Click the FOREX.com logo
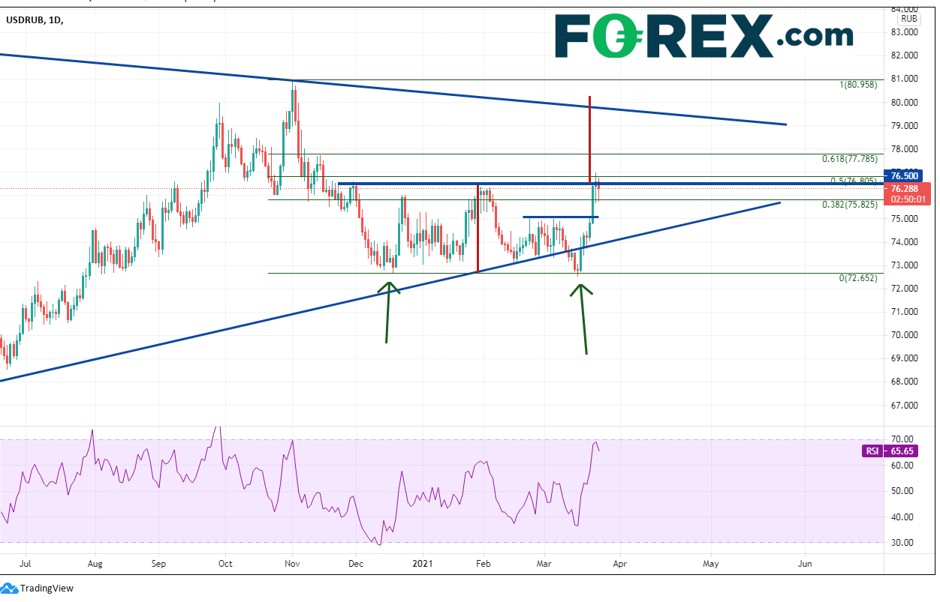Screen dimensions: 940x602 pyautogui.click(x=703, y=35)
